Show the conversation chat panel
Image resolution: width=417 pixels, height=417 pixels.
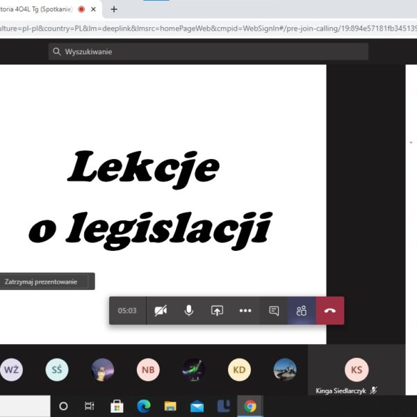pyautogui.click(x=274, y=311)
